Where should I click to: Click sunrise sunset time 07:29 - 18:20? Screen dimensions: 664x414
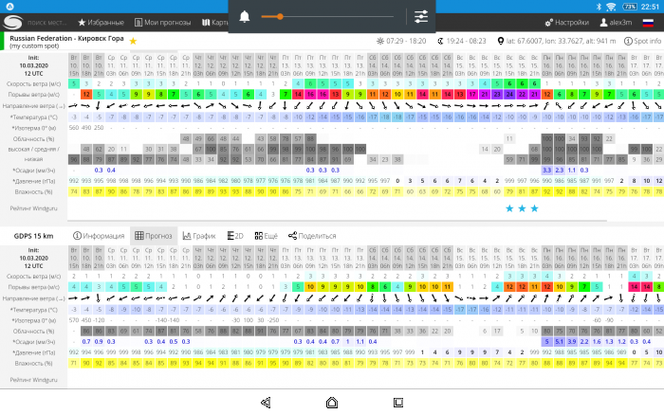point(401,41)
